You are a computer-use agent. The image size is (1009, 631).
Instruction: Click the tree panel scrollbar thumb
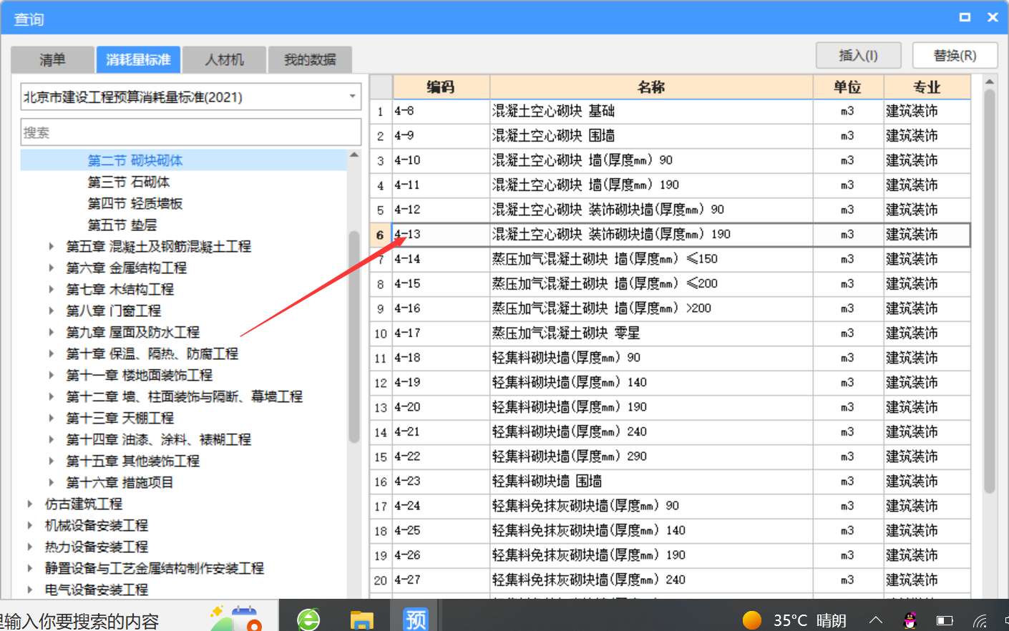354,336
